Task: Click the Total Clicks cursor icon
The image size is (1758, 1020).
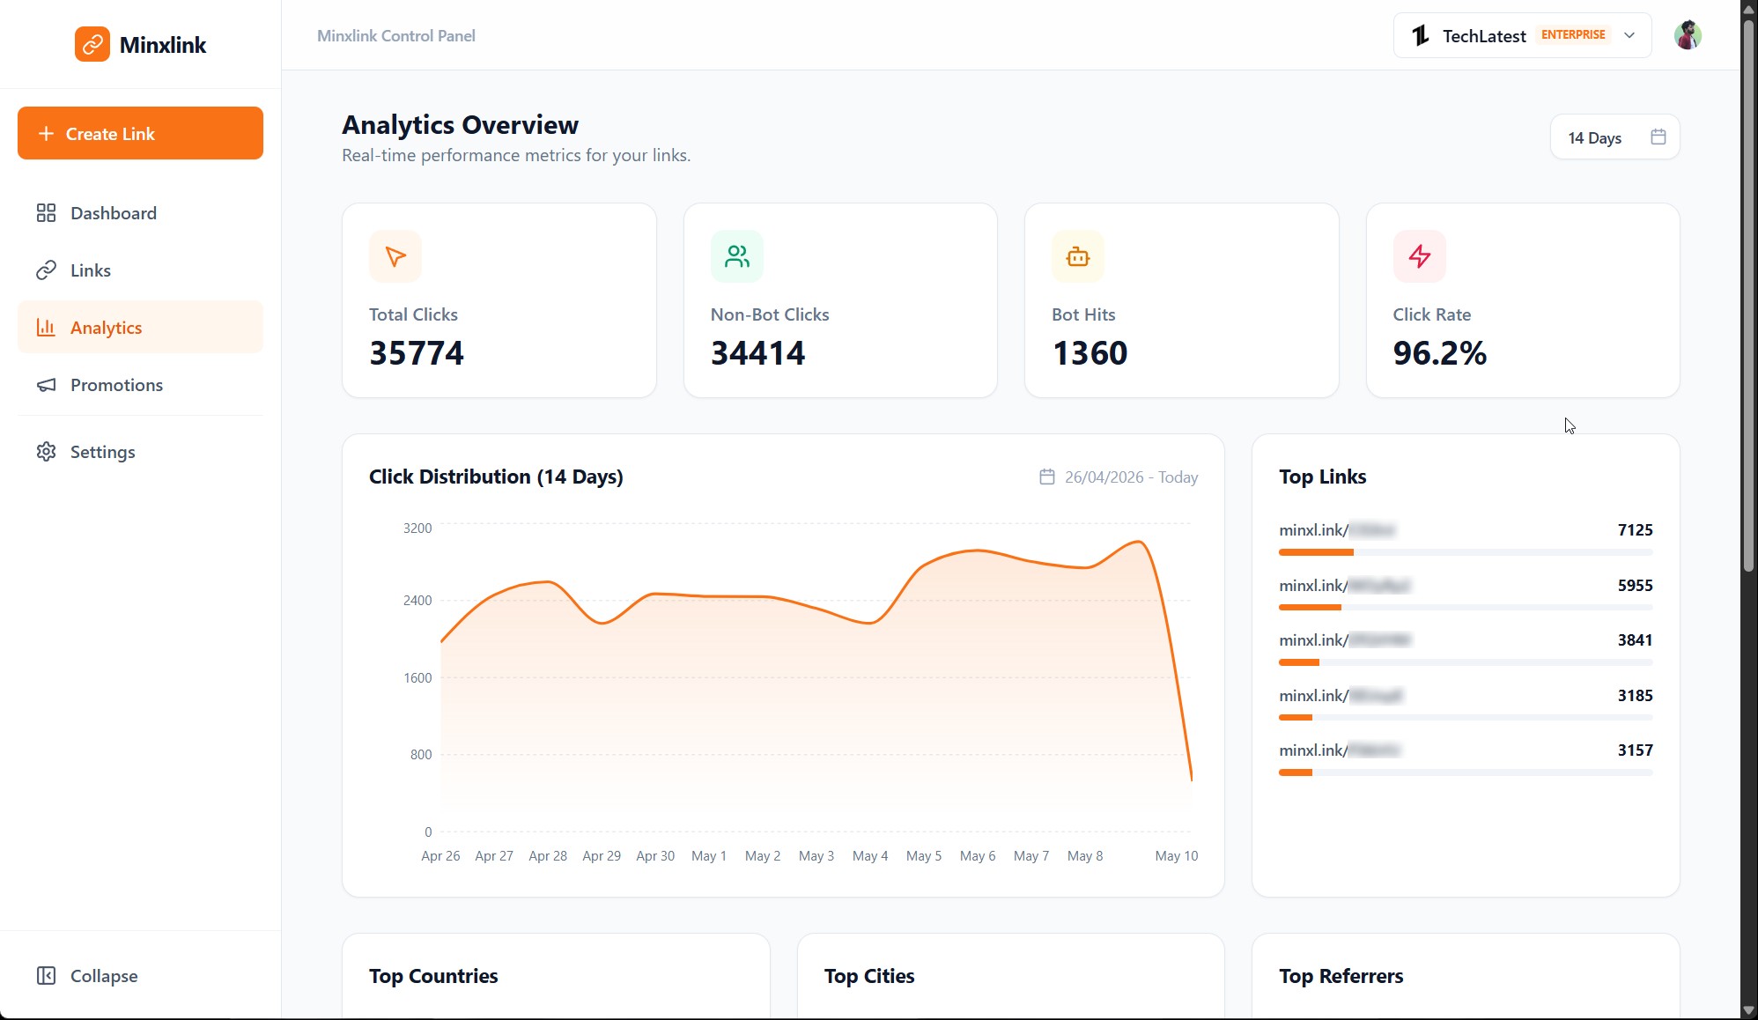Action: click(395, 256)
